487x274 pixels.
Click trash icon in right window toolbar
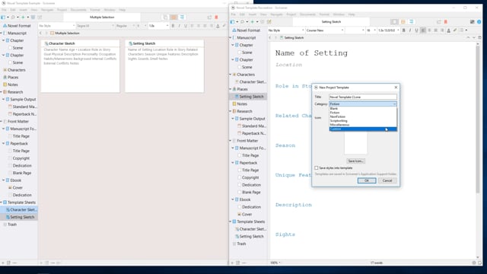coord(262,22)
